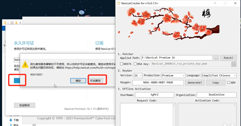Click the 永久许可证 heading

[x=24, y=43]
